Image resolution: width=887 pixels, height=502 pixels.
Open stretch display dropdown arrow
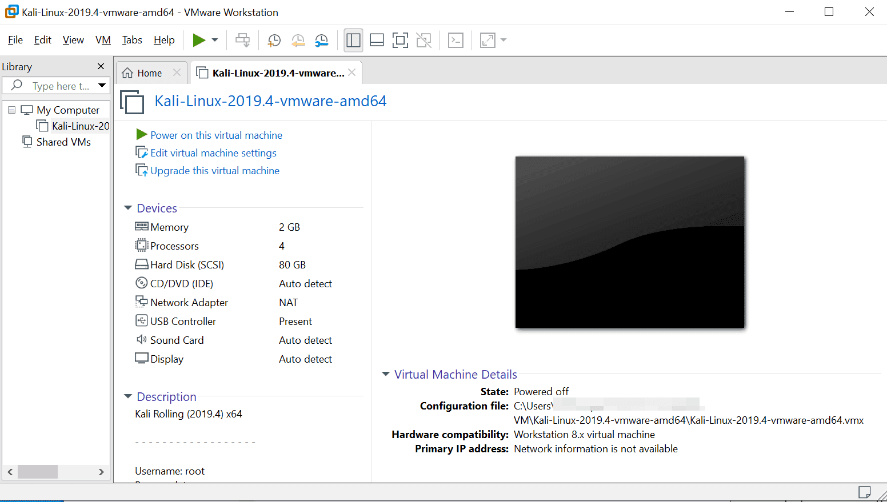(504, 40)
